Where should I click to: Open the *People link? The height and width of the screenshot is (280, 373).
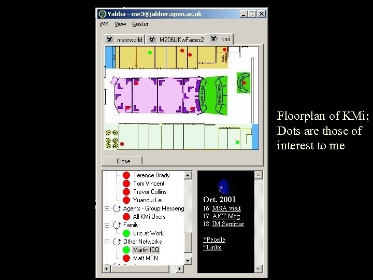(214, 240)
